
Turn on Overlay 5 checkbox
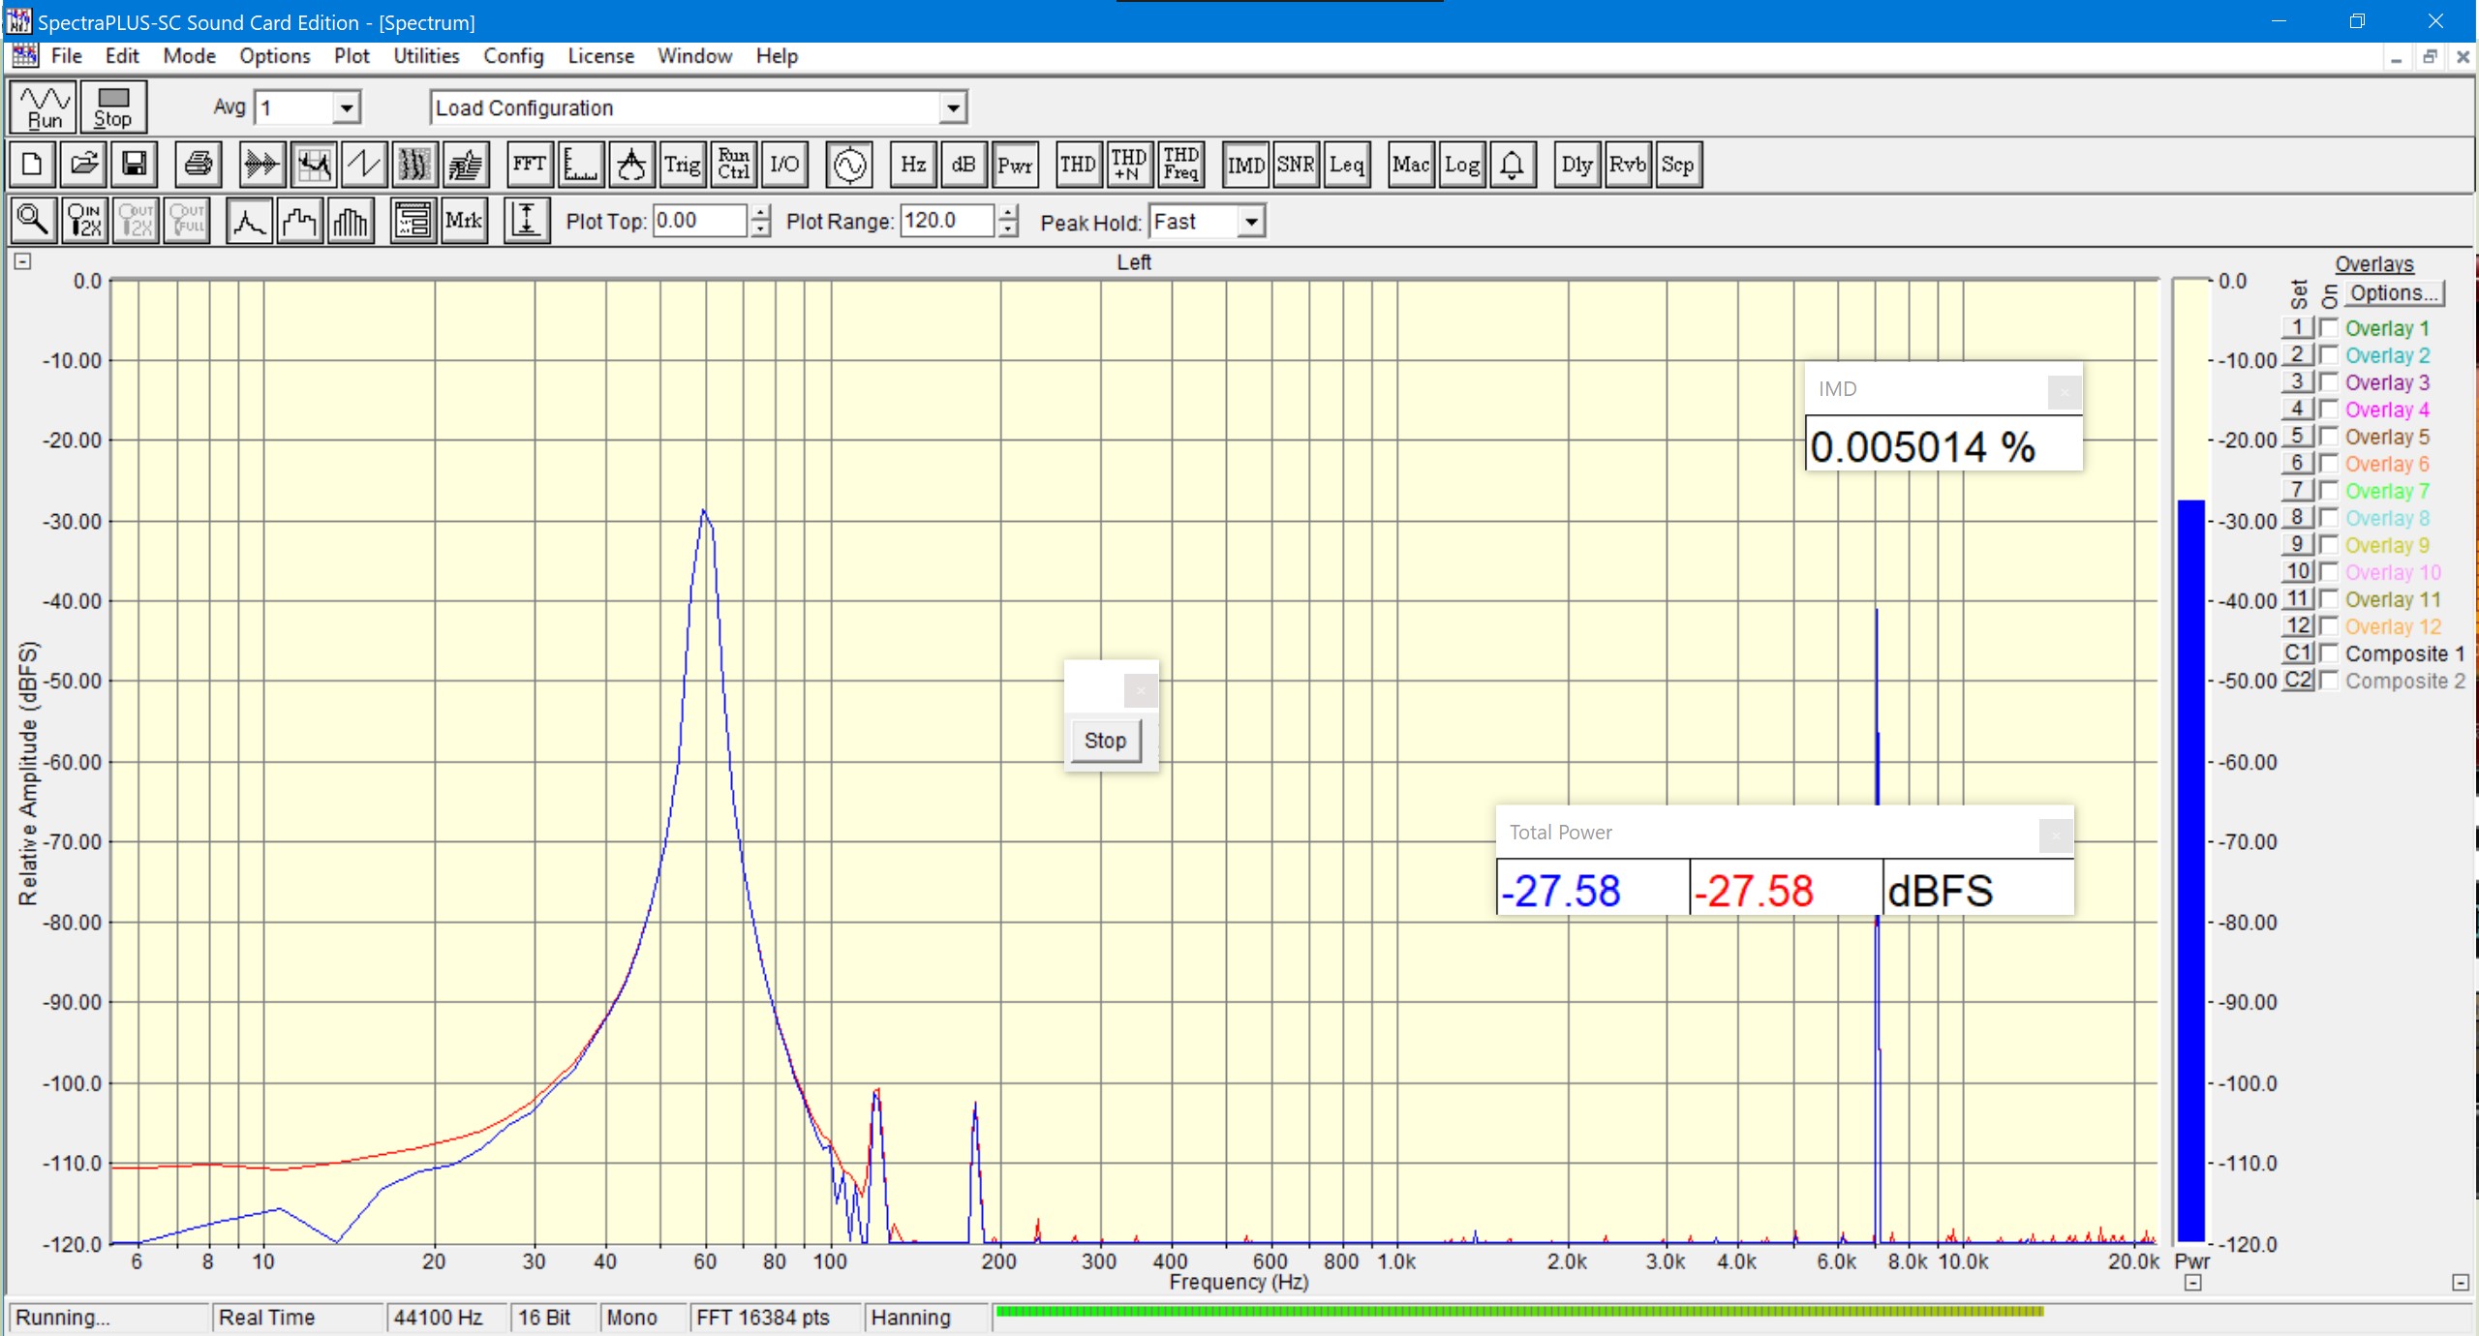click(2329, 437)
